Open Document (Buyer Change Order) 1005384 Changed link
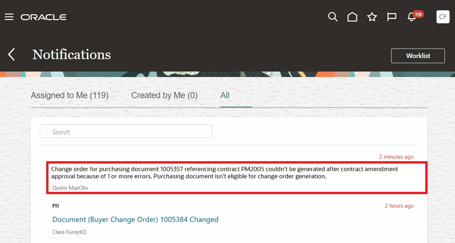 click(135, 220)
